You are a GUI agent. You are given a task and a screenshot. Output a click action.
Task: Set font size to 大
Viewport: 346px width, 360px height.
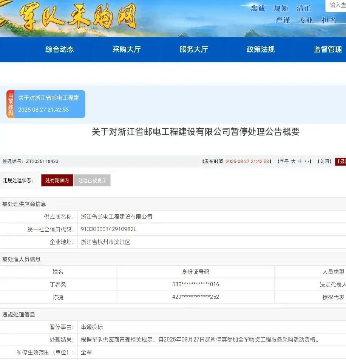point(293,162)
